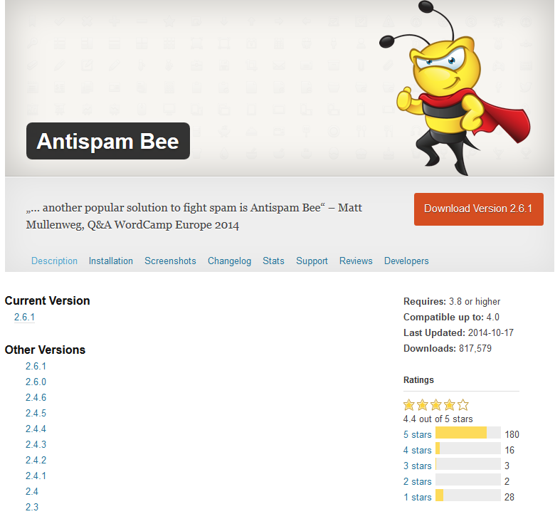
Task: Click the Downloads: 817,579 text
Action: click(448, 348)
